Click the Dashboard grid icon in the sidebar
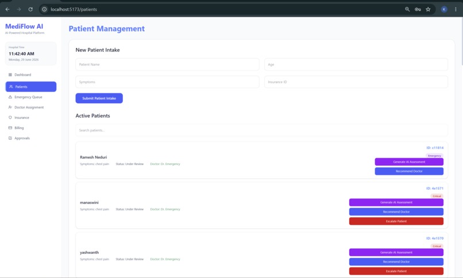 point(10,75)
